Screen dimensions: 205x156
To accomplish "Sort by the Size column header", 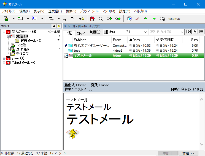I will [191, 40].
